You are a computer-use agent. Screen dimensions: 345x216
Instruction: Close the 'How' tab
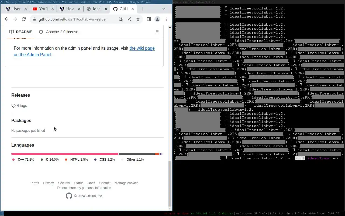tap(80, 9)
